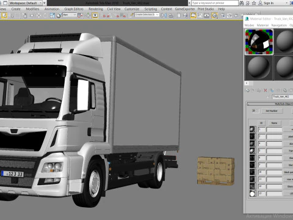Viewport: 293px width, 220px height.
Task: Open the Civil View menu
Action: 114,9
